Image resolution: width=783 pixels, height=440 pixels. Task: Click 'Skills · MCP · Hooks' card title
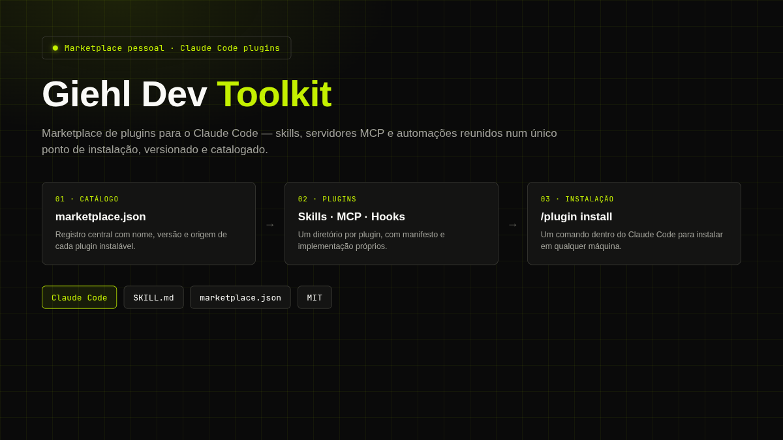[x=352, y=217]
